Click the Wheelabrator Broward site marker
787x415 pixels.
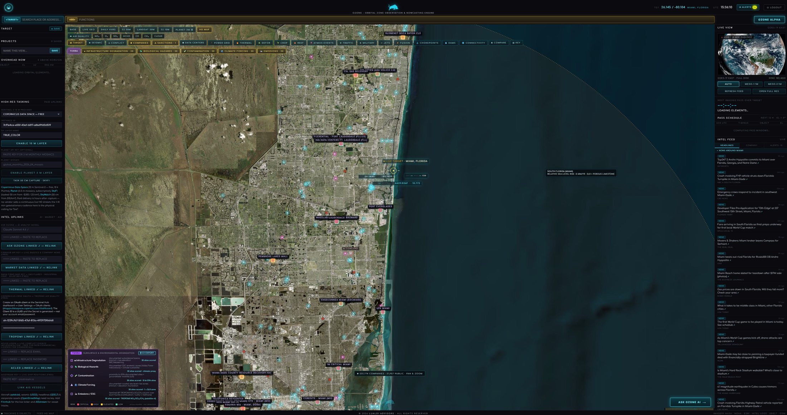[337, 222]
